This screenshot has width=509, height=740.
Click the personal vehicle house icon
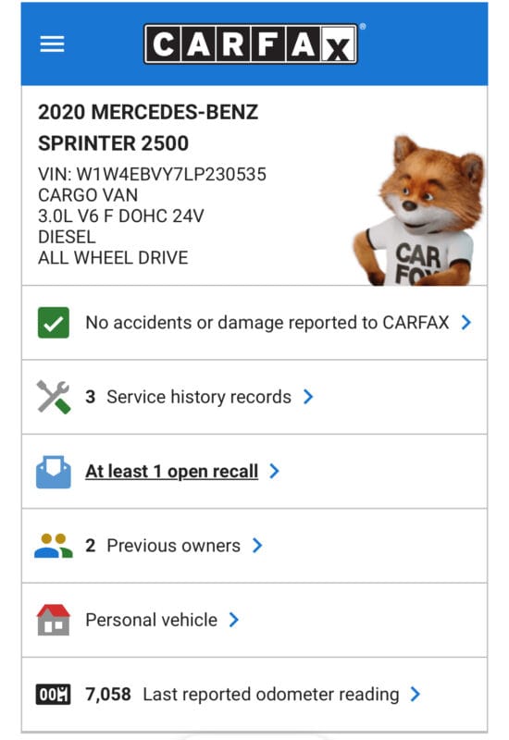[54, 620]
